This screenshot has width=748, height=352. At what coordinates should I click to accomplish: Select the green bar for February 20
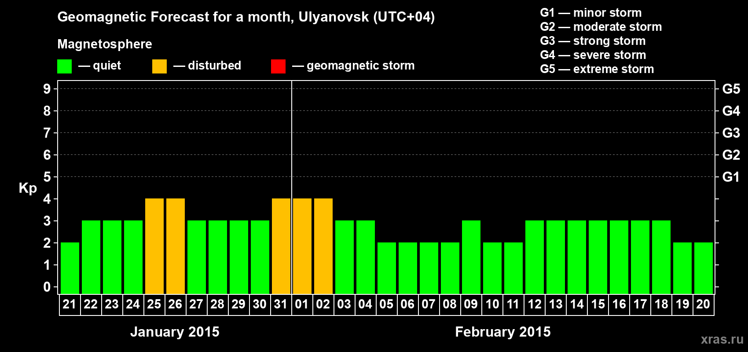(704, 268)
